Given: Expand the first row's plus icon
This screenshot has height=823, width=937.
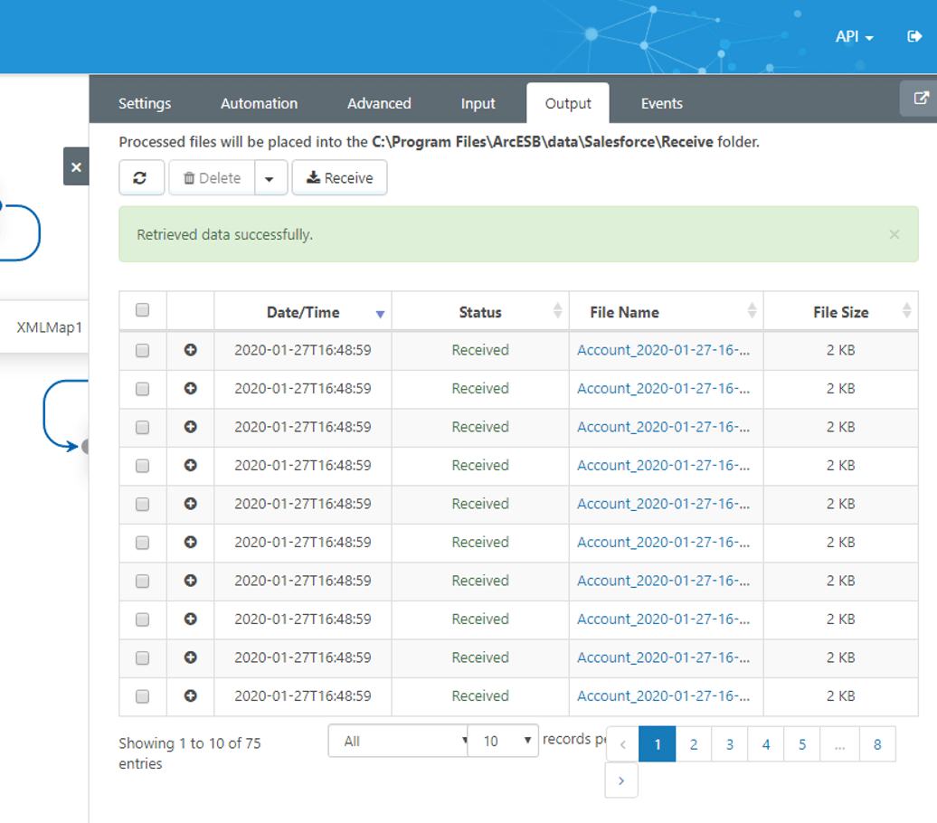Looking at the screenshot, I should (190, 350).
